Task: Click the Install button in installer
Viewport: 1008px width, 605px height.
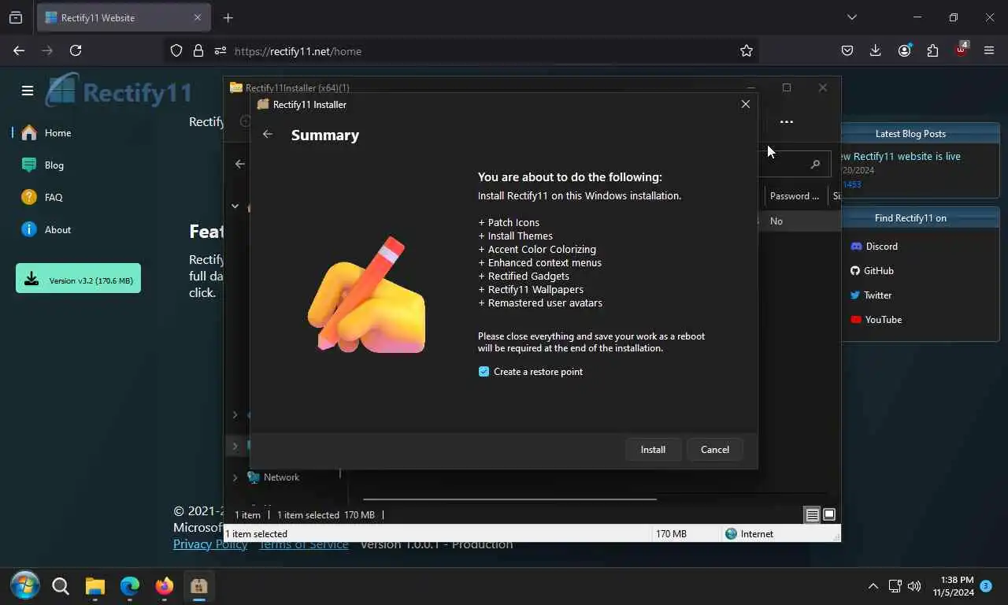Action: click(x=653, y=449)
